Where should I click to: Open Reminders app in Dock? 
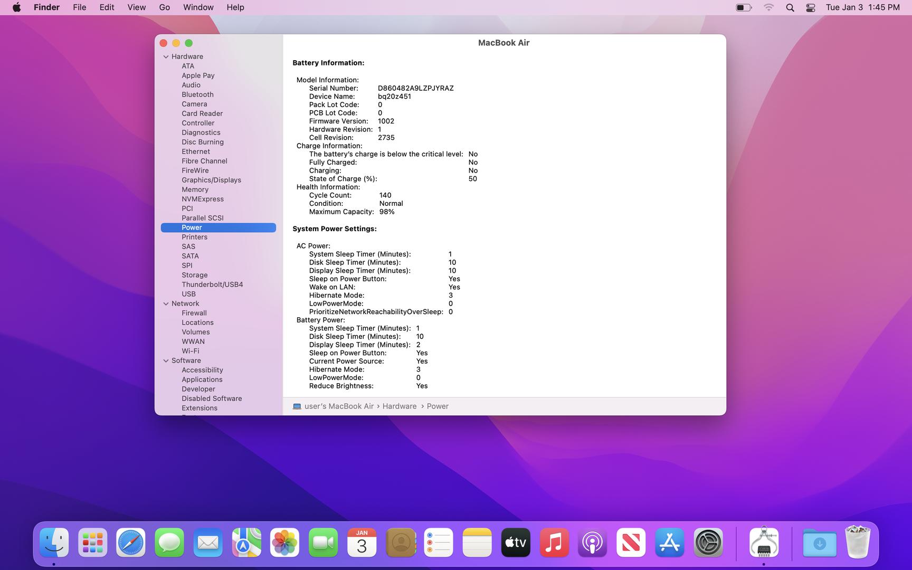(439, 543)
